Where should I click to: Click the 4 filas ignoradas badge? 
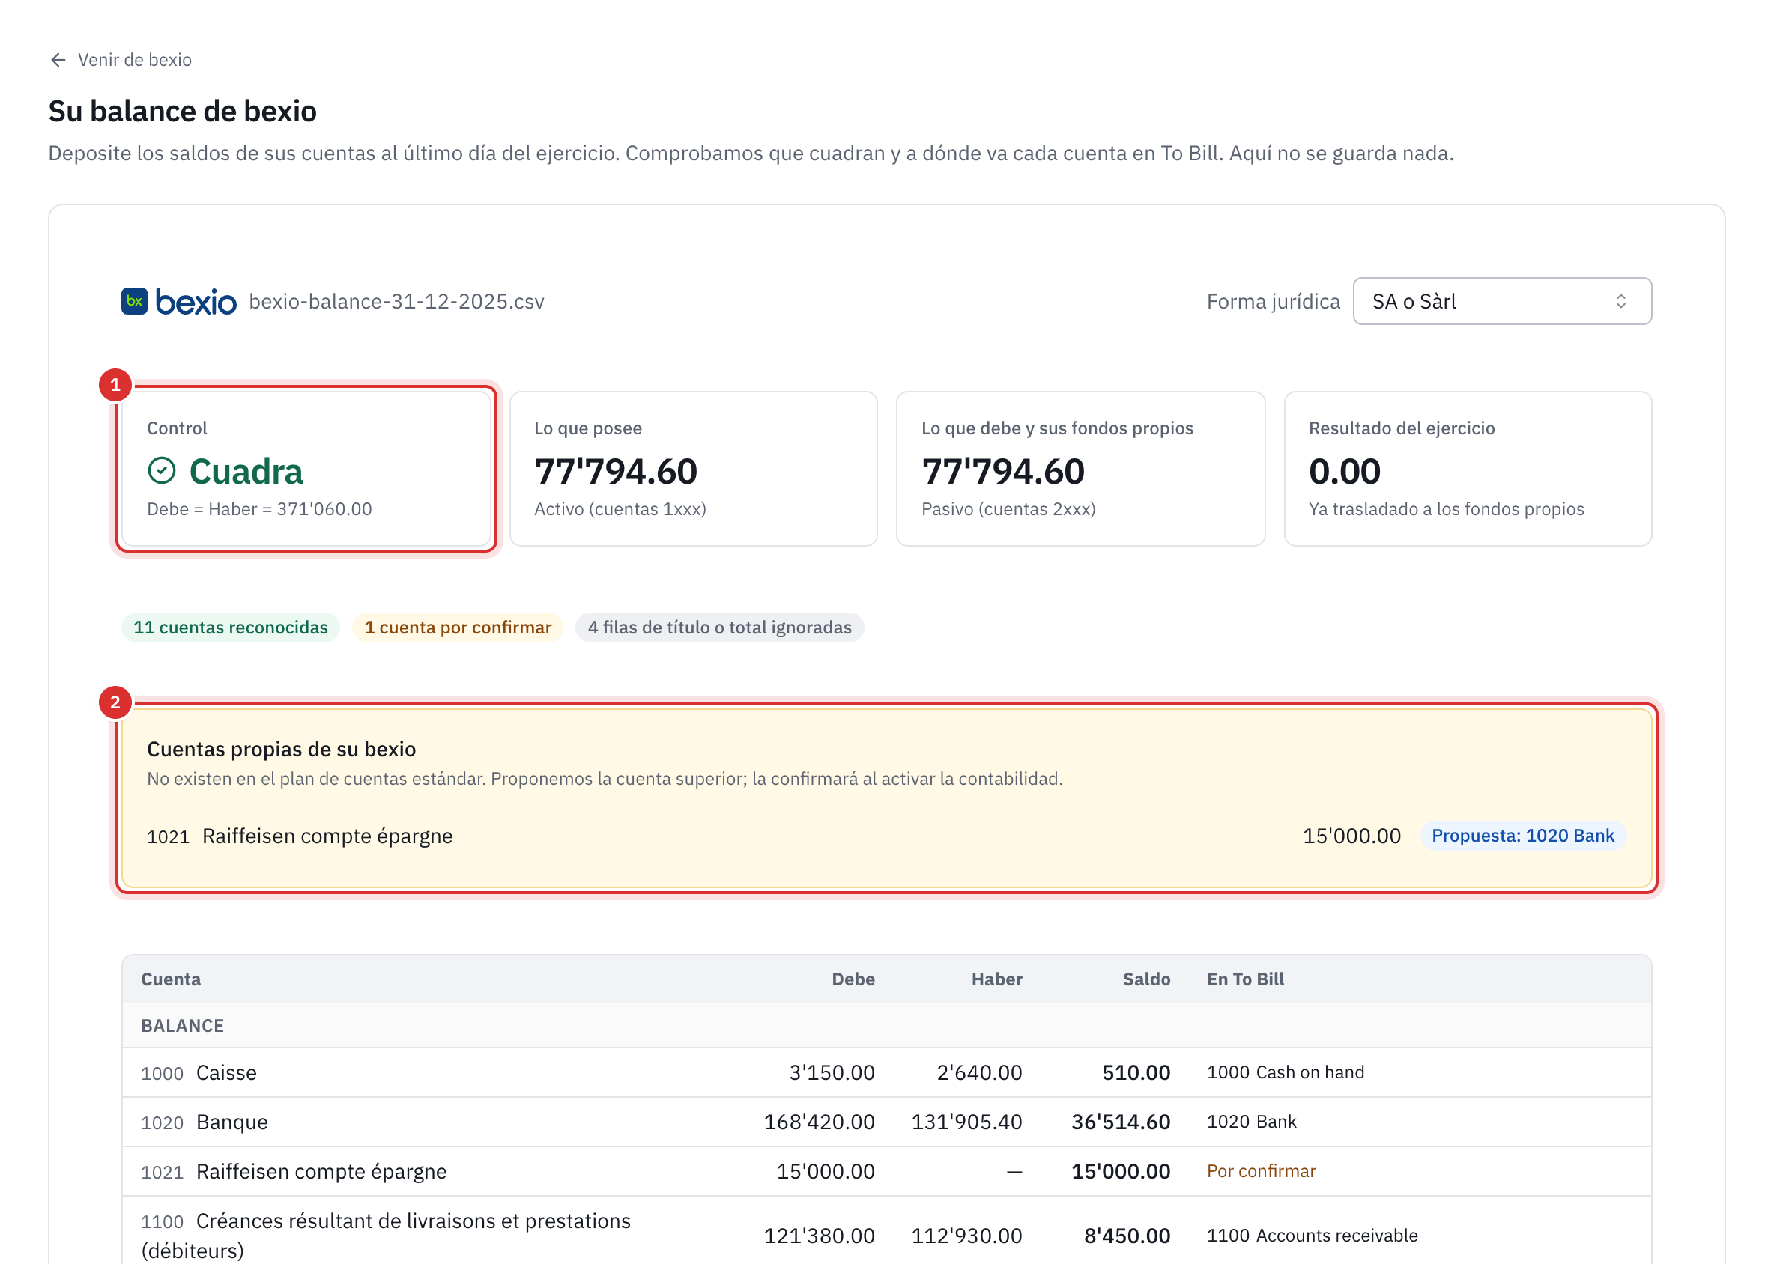tap(720, 628)
